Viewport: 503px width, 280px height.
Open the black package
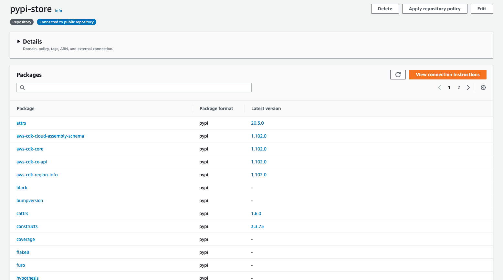point(22,188)
